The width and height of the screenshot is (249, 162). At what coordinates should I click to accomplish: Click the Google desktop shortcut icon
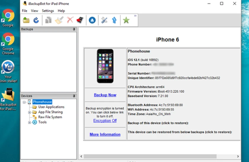[8, 18]
